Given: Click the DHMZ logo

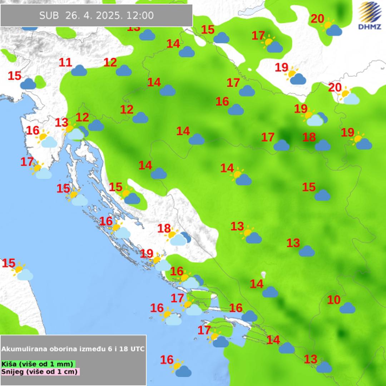Looking at the screenshot, I should point(370,15).
